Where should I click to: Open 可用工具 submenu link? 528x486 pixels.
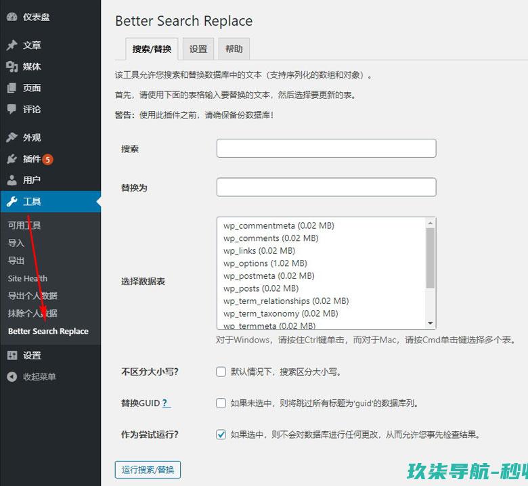[24, 225]
